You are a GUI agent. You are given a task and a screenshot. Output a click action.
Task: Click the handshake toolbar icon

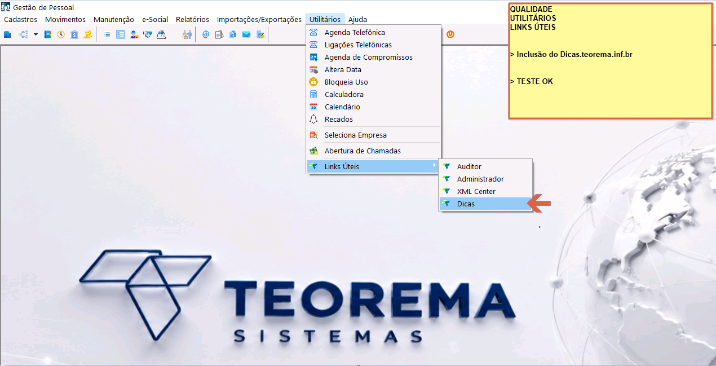[x=148, y=34]
